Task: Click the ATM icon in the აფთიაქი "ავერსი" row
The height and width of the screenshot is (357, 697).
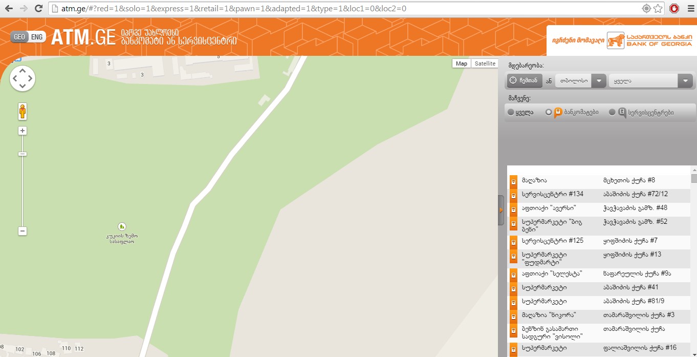Action: coord(513,209)
